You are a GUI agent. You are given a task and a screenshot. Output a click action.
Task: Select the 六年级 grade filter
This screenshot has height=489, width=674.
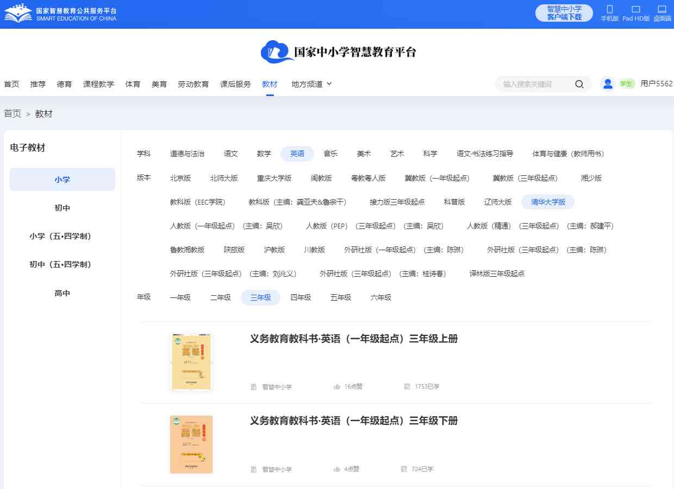click(x=381, y=297)
